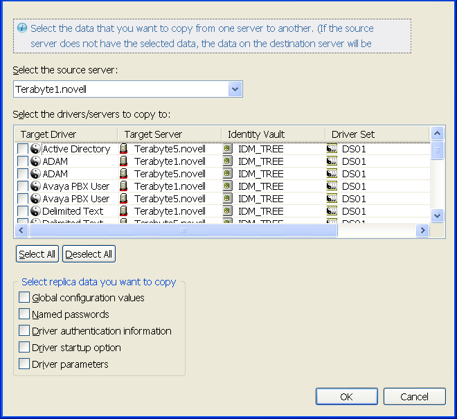The height and width of the screenshot is (419, 457).
Task: Click the table's vertical scrollbar down arrow
Action: click(437, 216)
